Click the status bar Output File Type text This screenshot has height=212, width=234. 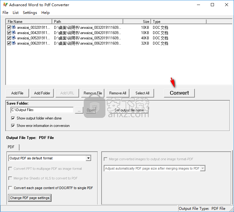coord(202,209)
